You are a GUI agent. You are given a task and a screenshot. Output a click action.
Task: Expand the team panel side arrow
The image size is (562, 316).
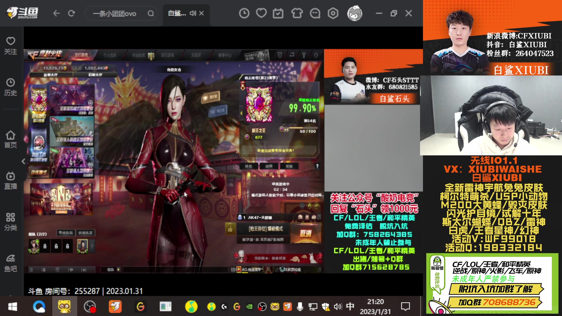(92, 246)
